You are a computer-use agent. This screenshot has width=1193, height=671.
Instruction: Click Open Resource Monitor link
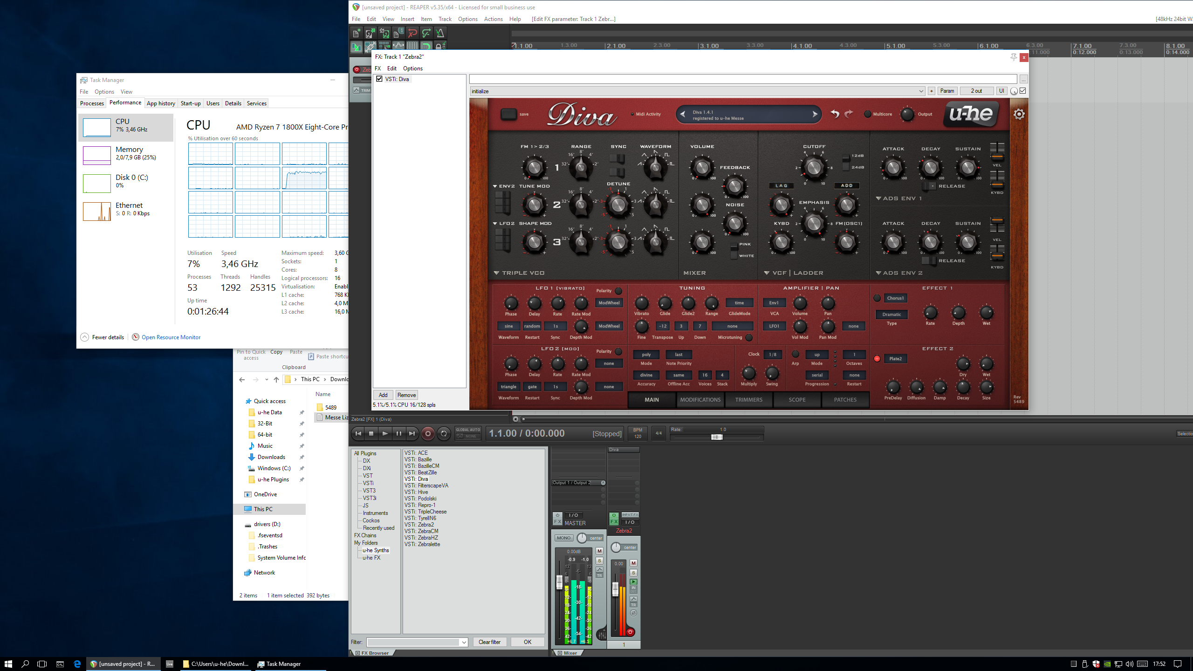(171, 337)
